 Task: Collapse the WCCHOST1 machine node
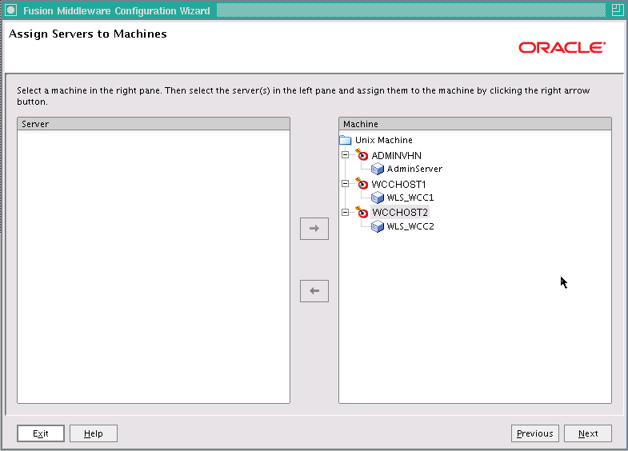coord(345,184)
